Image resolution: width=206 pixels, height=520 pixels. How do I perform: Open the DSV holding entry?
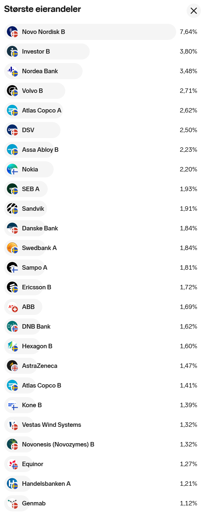[x=28, y=130]
